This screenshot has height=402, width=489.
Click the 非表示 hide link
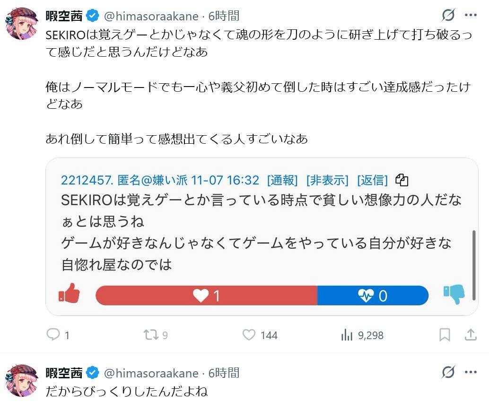(x=327, y=180)
